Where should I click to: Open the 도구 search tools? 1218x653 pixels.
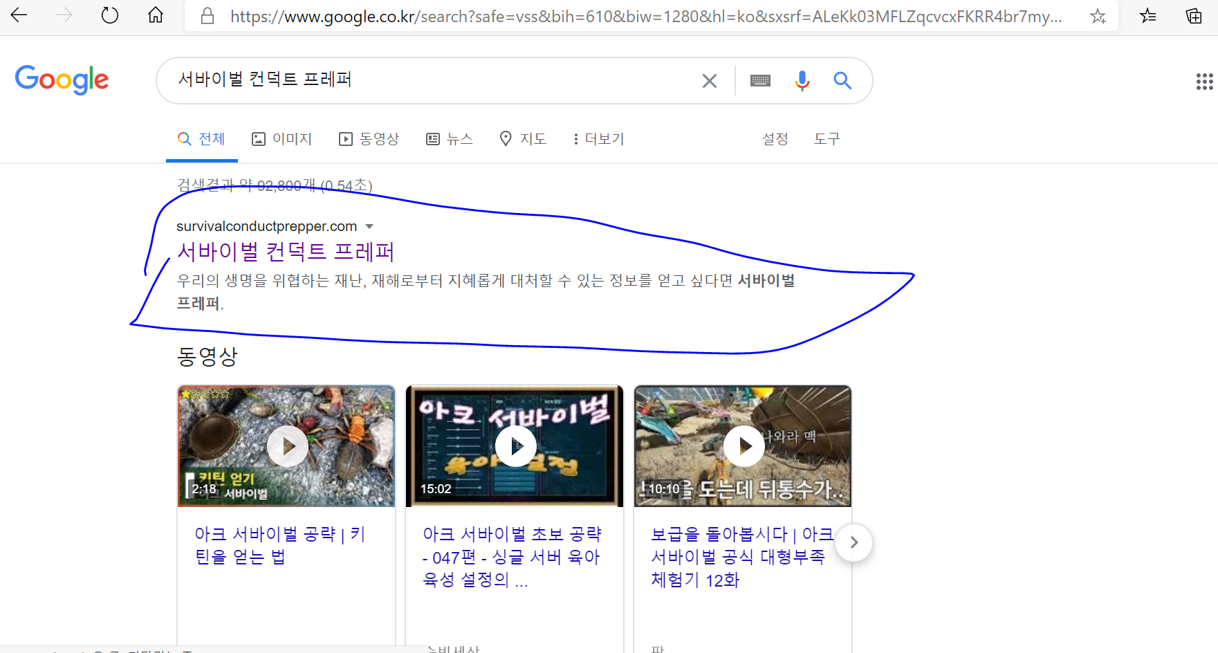click(x=827, y=139)
